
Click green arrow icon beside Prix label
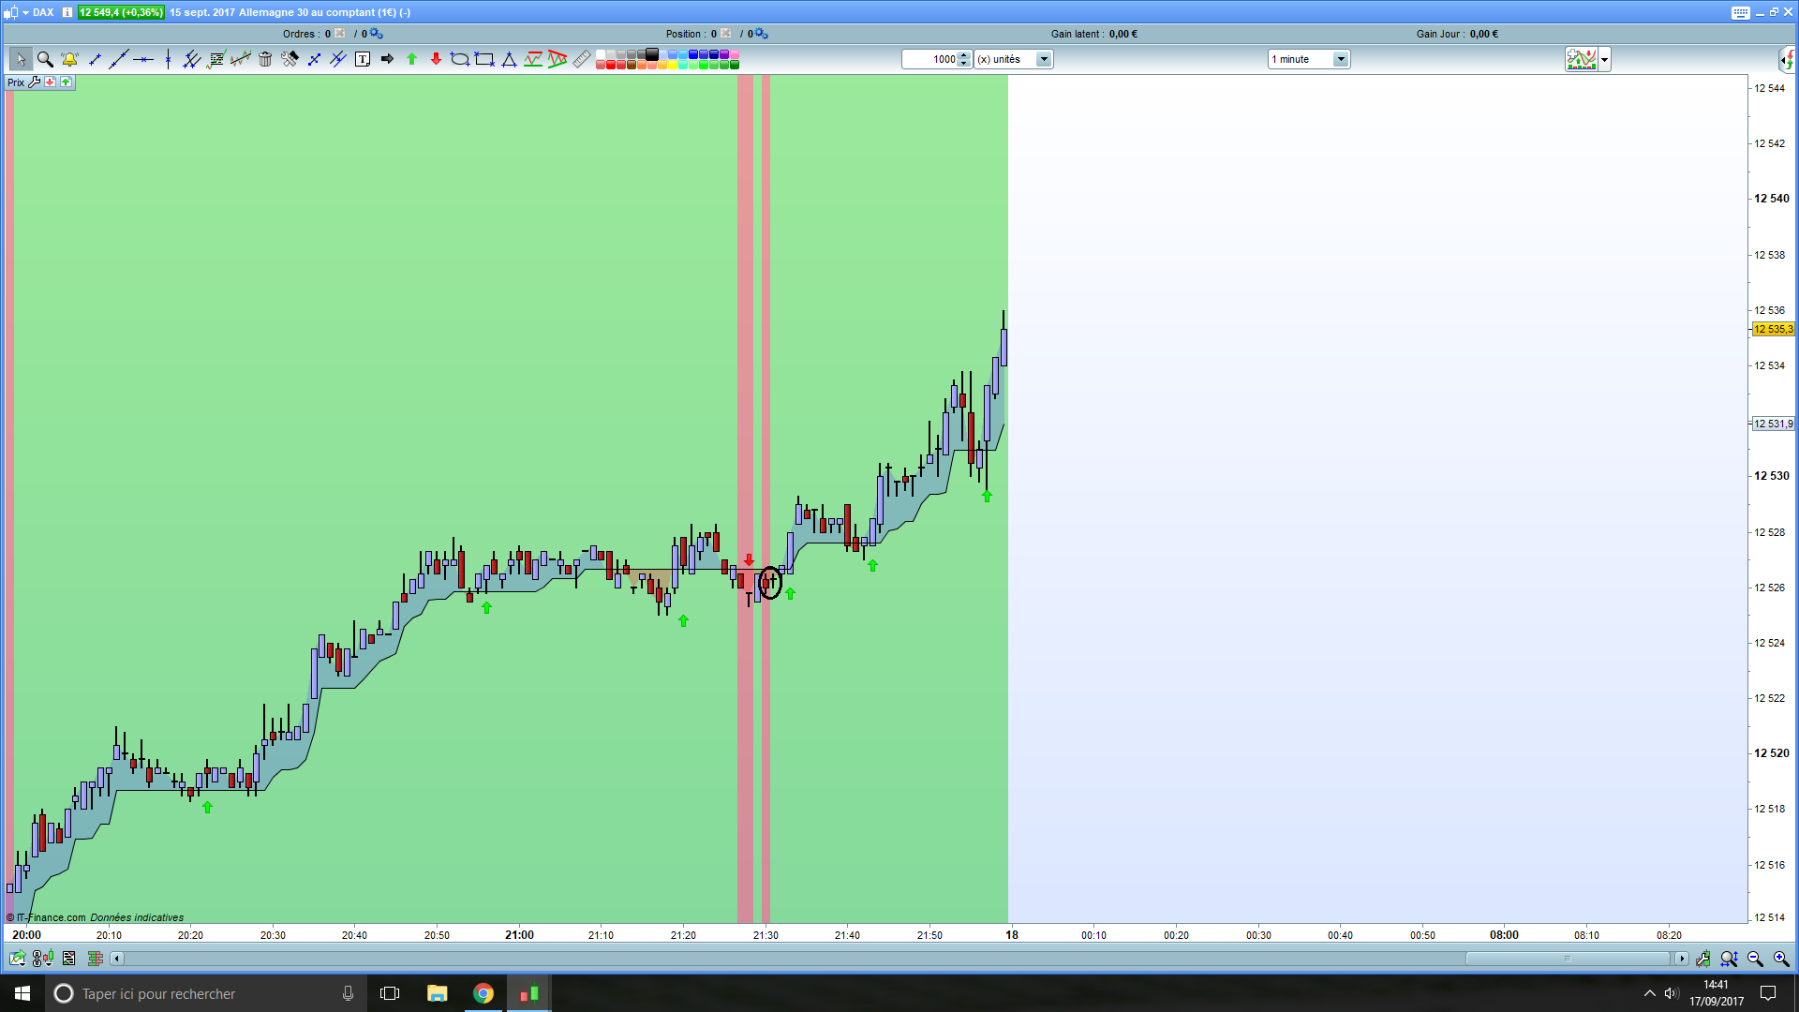pyautogui.click(x=66, y=82)
